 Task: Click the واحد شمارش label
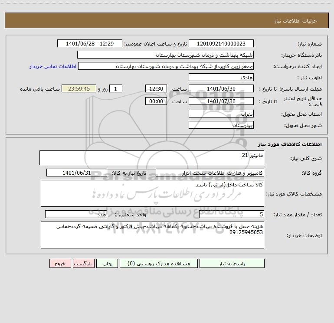[131, 215]
